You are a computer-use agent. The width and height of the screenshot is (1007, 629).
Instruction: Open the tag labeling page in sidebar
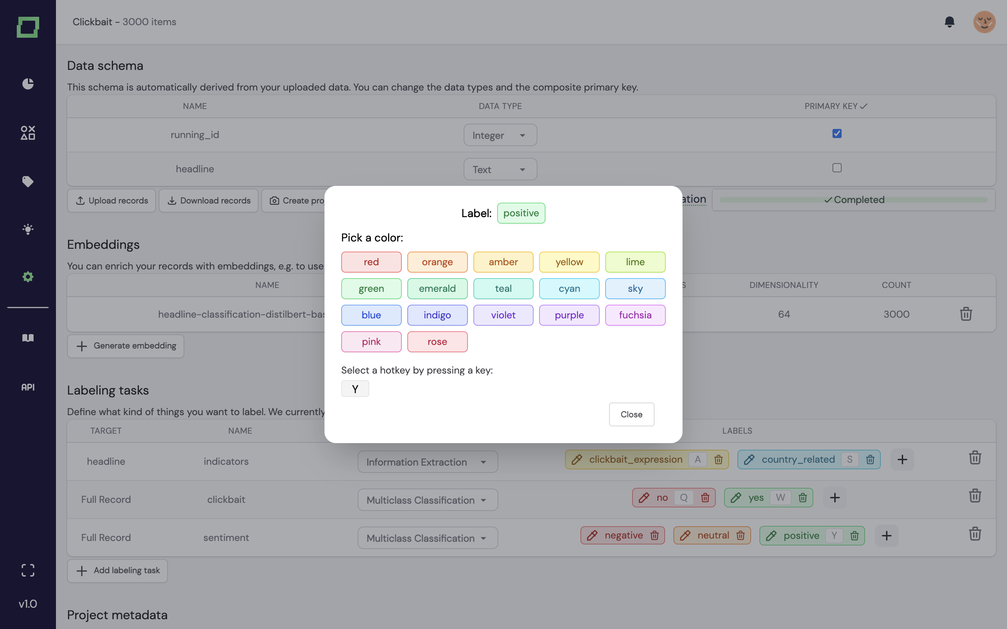coord(28,181)
